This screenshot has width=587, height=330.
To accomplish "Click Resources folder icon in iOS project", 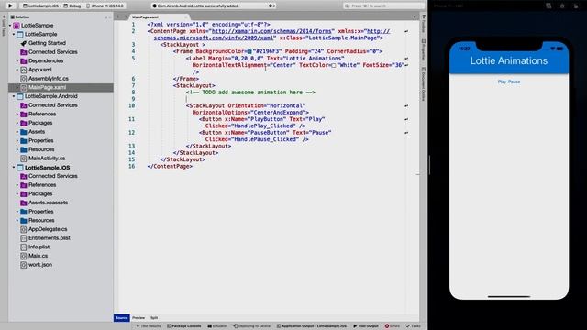I will [24, 220].
